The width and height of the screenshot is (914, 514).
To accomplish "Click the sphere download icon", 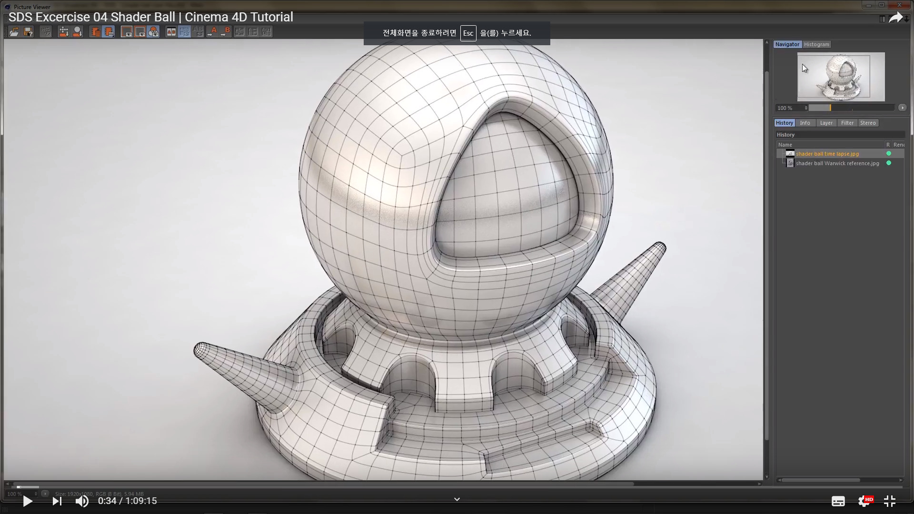I will [78, 32].
